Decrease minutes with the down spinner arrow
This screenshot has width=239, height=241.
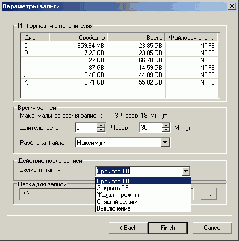(x=165, y=130)
